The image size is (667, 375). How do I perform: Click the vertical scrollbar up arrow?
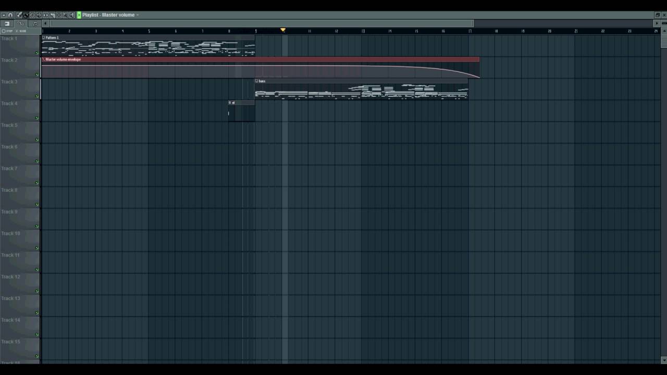pos(664,31)
